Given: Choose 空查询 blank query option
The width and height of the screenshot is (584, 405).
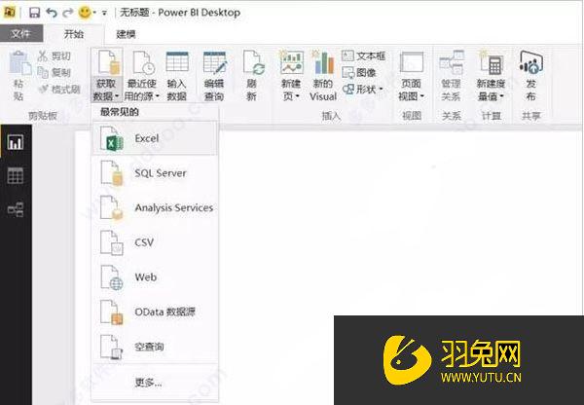Looking at the screenshot, I should [x=155, y=347].
